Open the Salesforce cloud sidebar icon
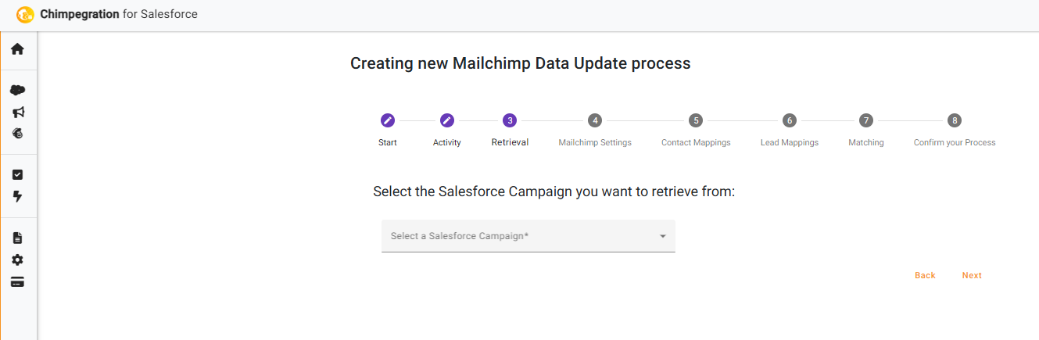This screenshot has width=1039, height=340. coord(17,90)
